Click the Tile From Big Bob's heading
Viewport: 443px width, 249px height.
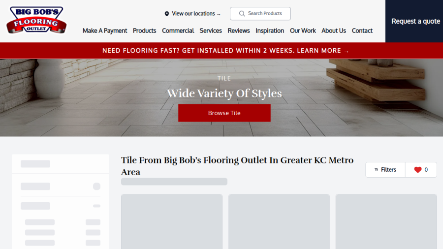pyautogui.click(x=237, y=166)
